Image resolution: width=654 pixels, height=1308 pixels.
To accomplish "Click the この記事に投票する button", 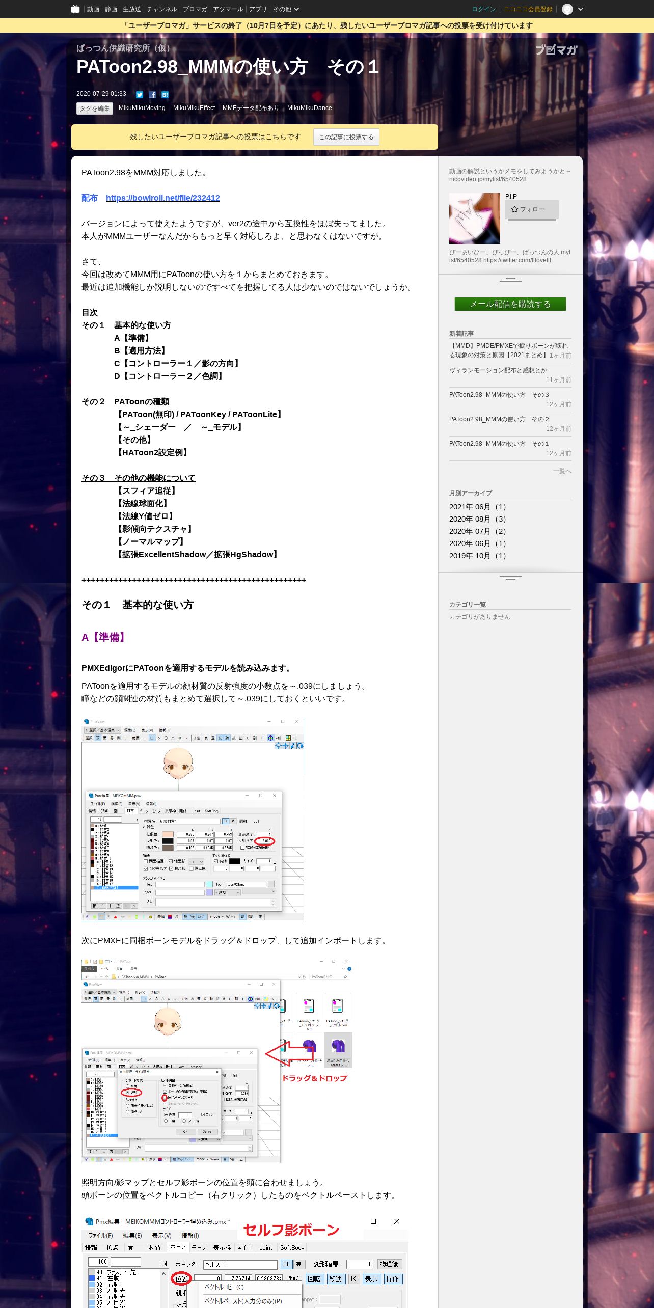I will tap(346, 137).
